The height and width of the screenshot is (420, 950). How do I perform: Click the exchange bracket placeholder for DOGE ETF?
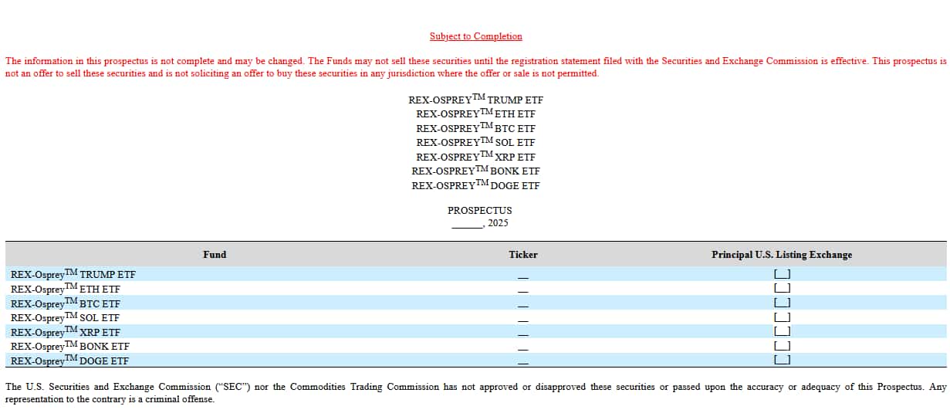[x=782, y=361]
